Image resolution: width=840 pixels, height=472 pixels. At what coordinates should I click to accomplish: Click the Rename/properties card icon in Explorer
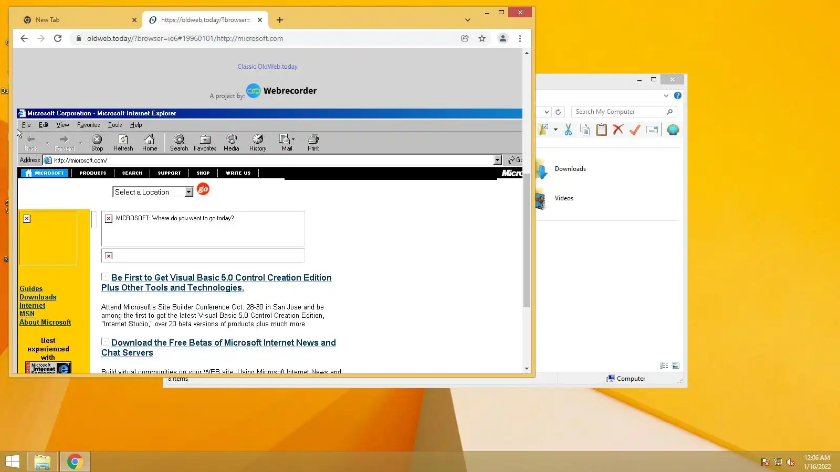point(652,130)
